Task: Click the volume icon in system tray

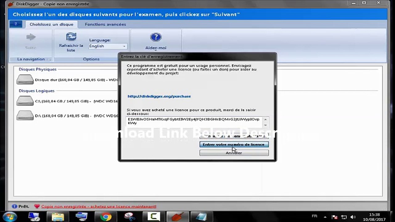Action: pos(353,217)
